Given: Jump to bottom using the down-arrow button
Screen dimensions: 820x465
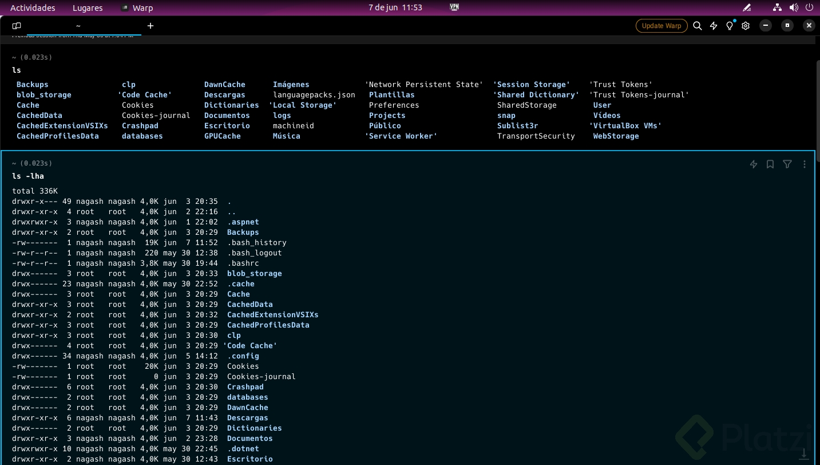Looking at the screenshot, I should pos(804,454).
